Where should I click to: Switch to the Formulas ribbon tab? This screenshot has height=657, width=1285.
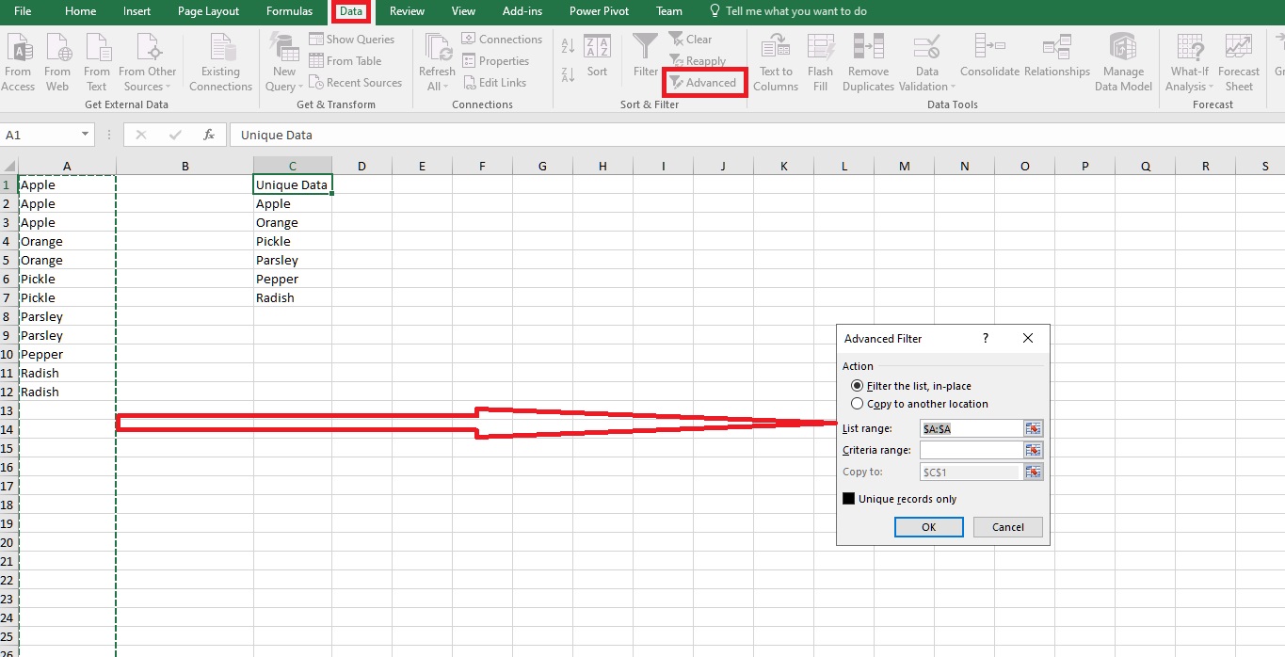[x=289, y=11]
